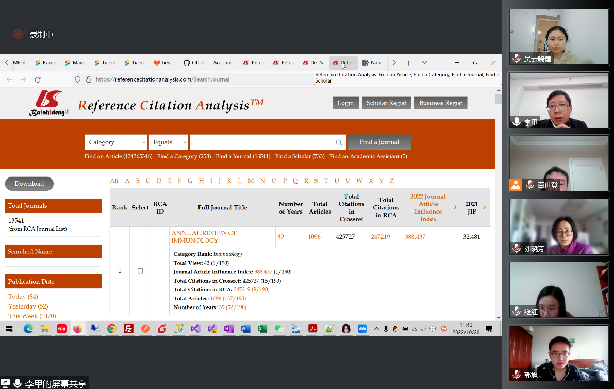The width and height of the screenshot is (614, 389).
Task: Switch to the Office browser tab
Action: pos(194,62)
